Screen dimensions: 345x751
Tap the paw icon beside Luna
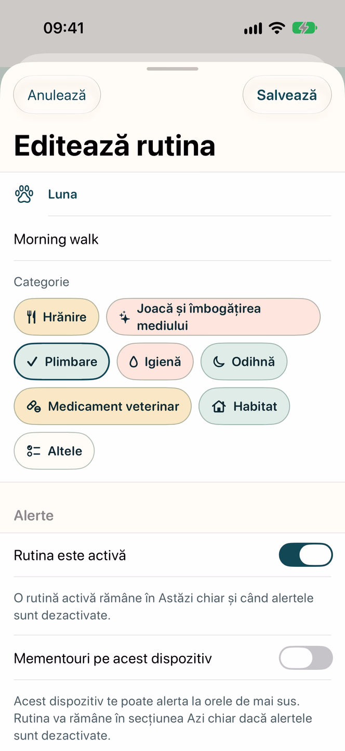[x=24, y=195]
